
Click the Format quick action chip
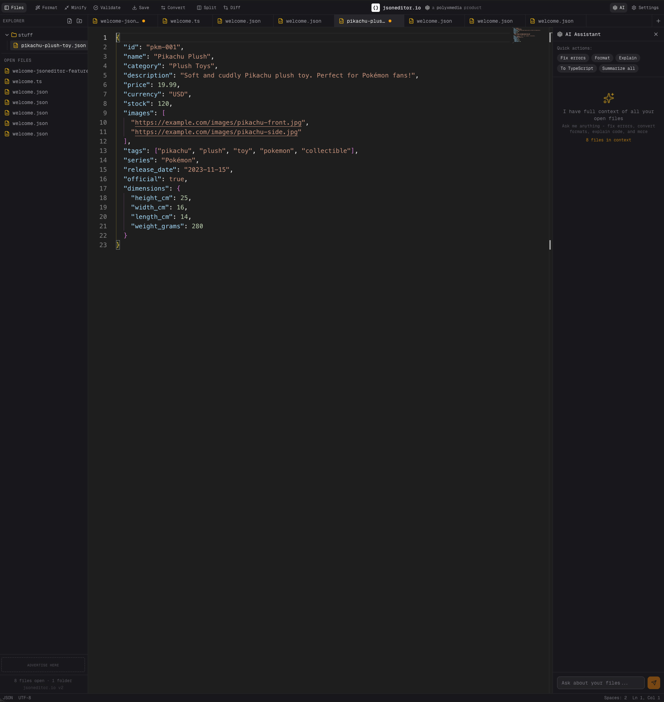[x=602, y=58]
